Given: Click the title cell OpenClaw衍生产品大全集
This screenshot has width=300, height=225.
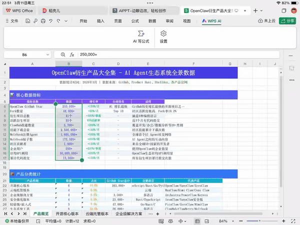Looking at the screenshot, I should point(123,72).
